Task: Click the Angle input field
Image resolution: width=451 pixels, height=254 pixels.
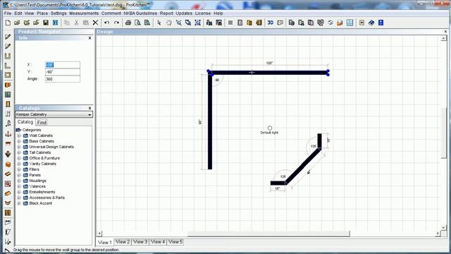Action: pos(63,79)
